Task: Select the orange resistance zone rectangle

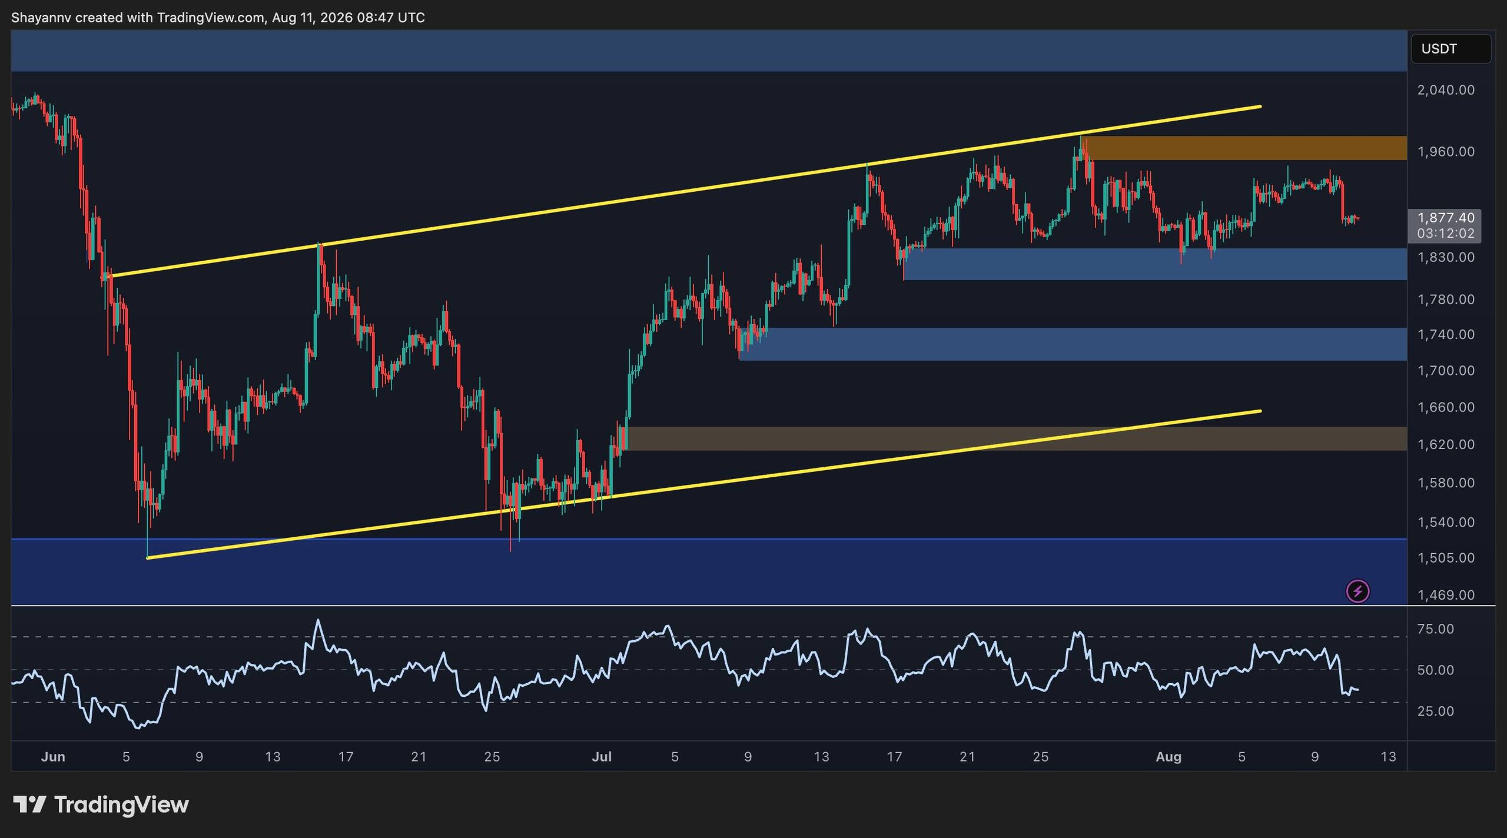Action: [x=1243, y=148]
